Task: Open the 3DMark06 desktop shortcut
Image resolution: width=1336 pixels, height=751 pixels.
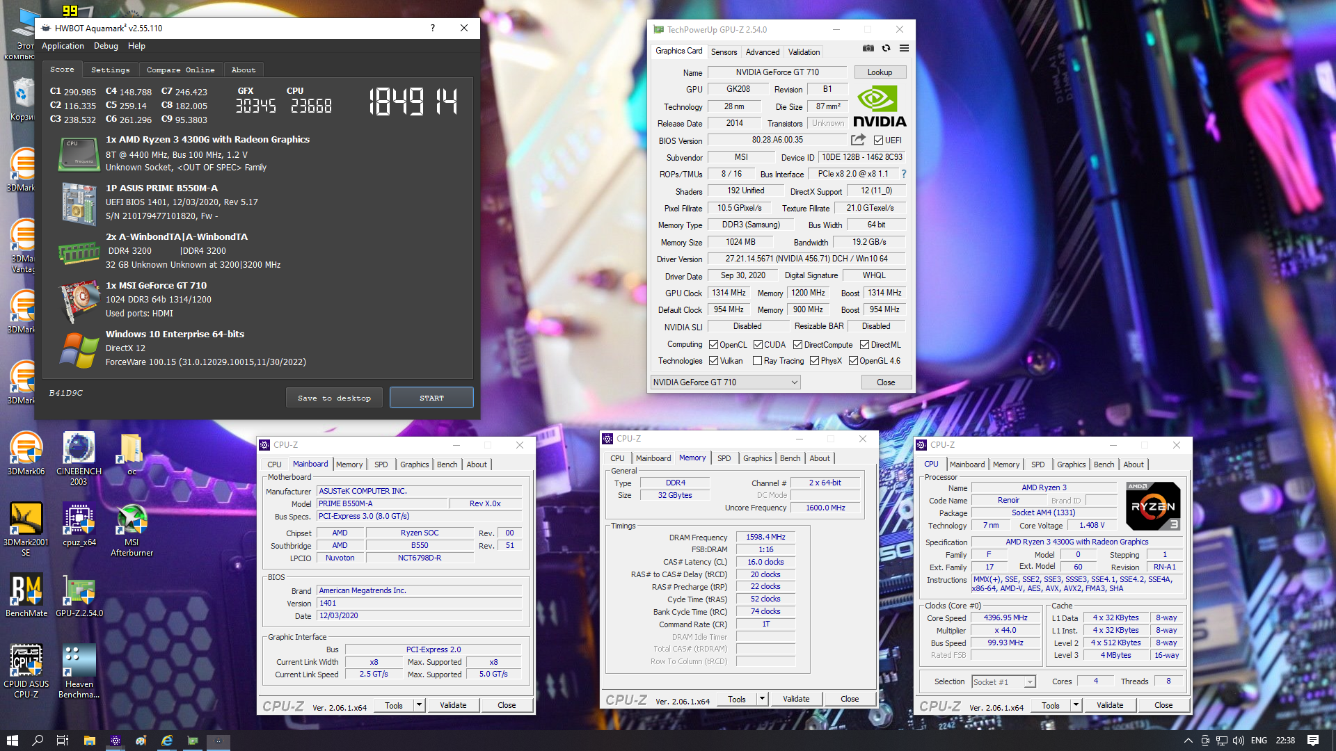Action: click(26, 453)
